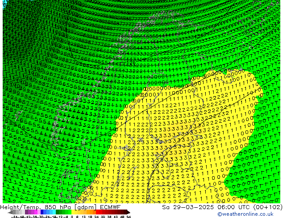The height and width of the screenshot is (218, 283).
Task: Click the 'Height/Temp.' title text
Action: tap(20, 207)
